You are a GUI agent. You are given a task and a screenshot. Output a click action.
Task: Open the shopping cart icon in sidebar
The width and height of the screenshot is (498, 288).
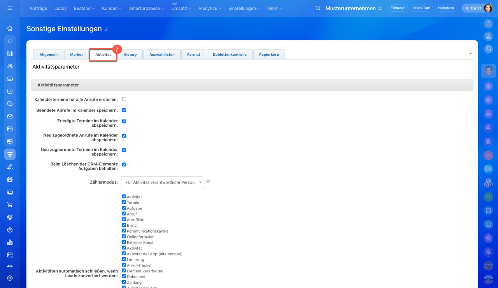click(x=10, y=205)
